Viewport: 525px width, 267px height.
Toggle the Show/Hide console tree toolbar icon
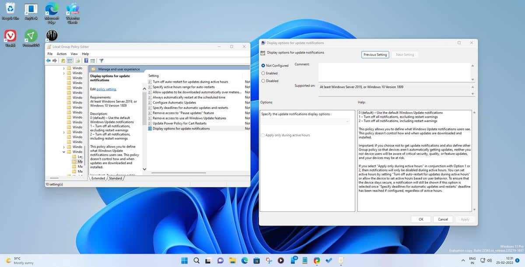(x=70, y=61)
